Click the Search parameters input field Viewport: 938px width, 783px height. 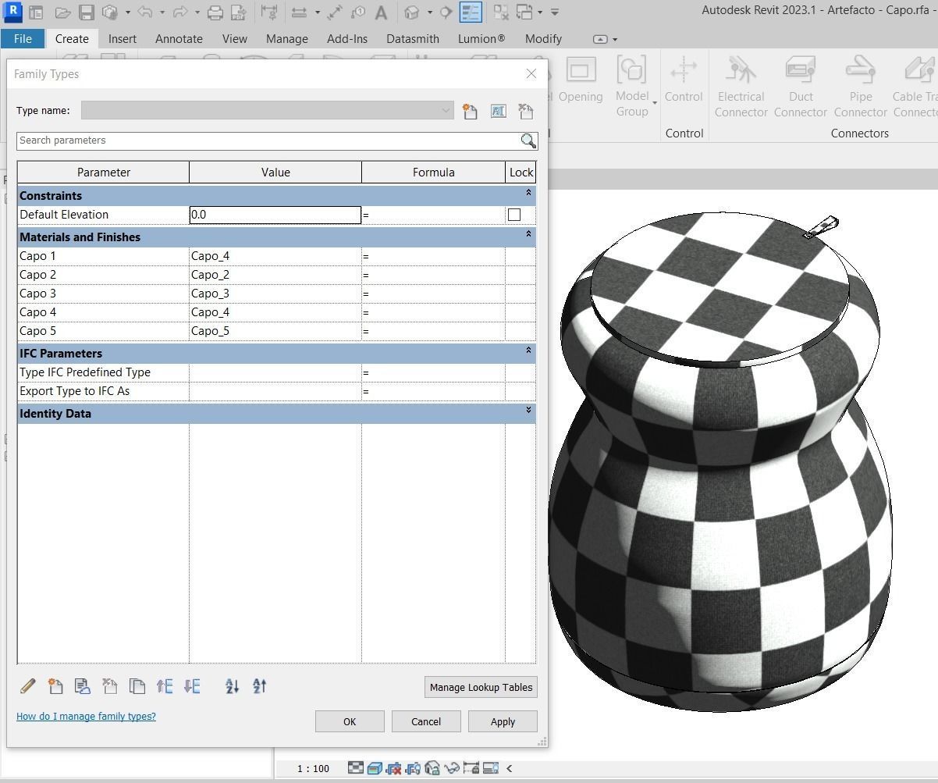(x=268, y=141)
